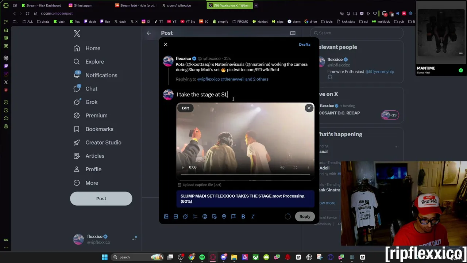Open Bookmarks in sidebar
Image resolution: width=467 pixels, height=263 pixels.
(x=93, y=129)
